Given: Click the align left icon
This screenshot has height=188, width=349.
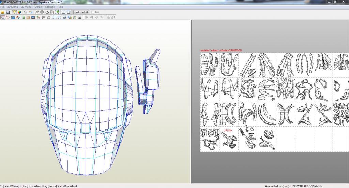Looking at the screenshot, I should [x=87, y=17].
